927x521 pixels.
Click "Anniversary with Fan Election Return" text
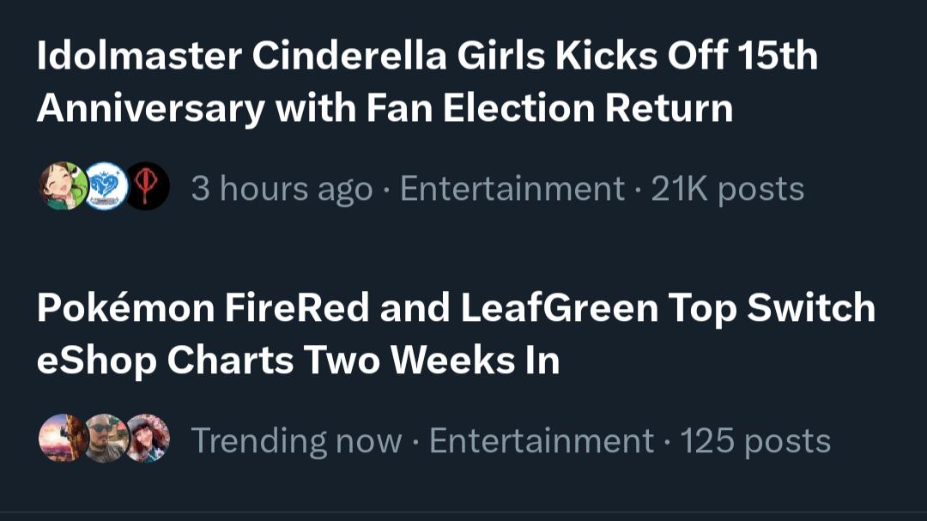point(385,109)
